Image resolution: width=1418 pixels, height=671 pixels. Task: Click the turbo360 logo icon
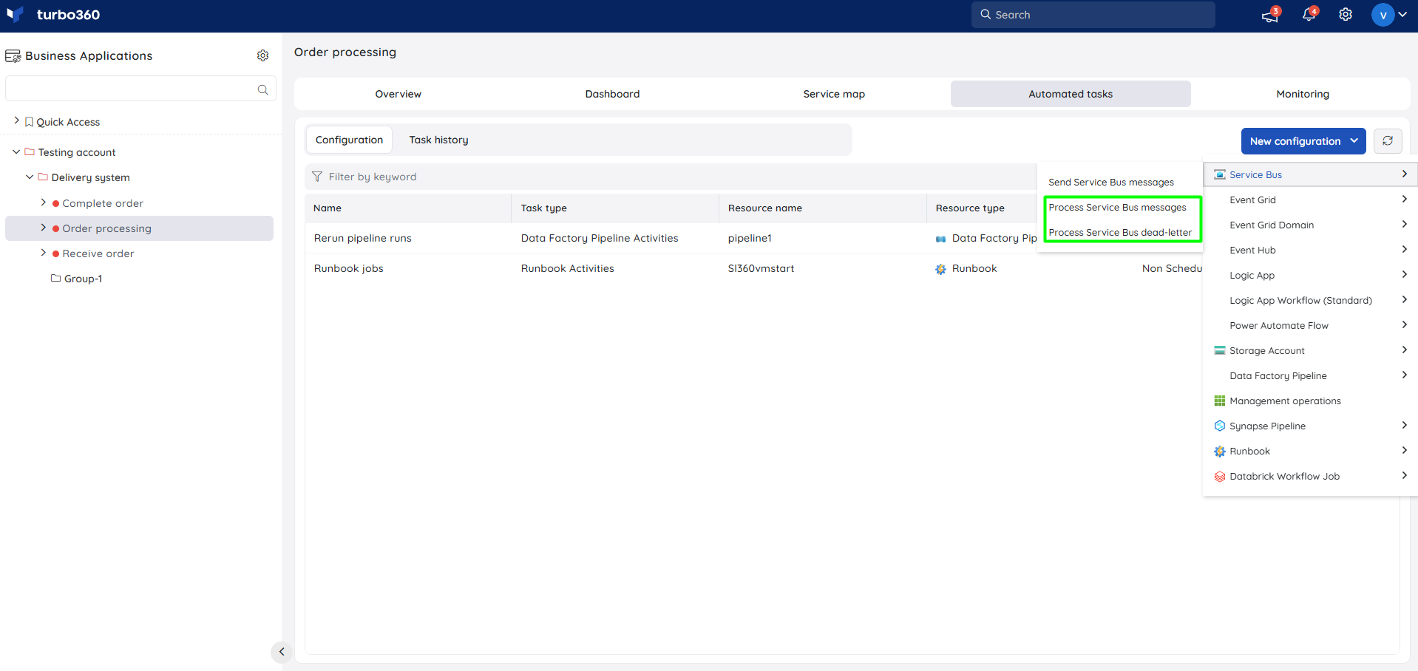15,15
